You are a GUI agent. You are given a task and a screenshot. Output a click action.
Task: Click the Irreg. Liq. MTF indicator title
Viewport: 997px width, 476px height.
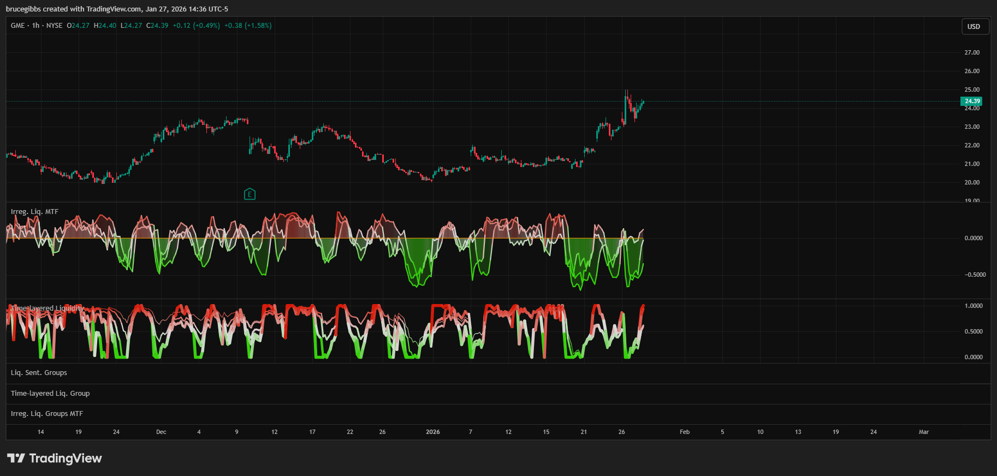(x=34, y=212)
